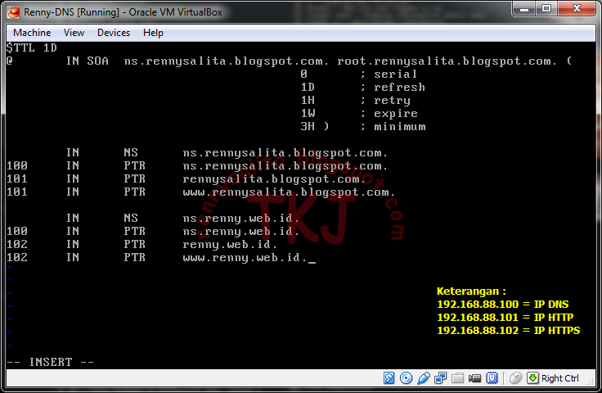The image size is (602, 393).
Task: Open the USB devices indicator icon
Action: pos(424,378)
